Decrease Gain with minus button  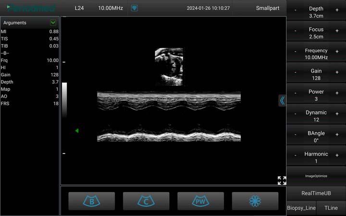point(295,72)
